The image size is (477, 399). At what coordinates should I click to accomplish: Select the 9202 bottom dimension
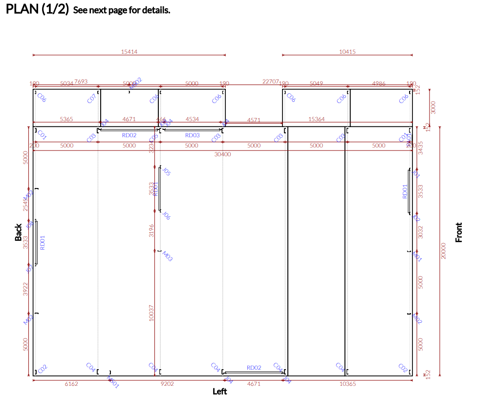pyautogui.click(x=168, y=384)
